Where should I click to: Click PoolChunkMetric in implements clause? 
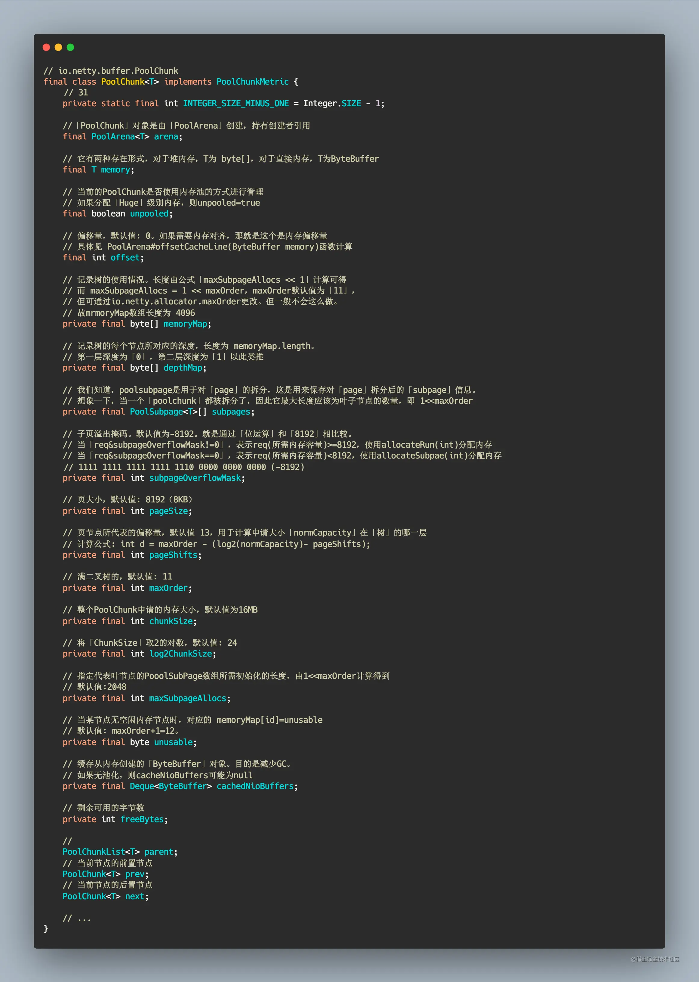tap(253, 82)
